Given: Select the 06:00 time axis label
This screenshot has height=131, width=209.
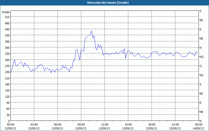Looking at the screenshot, I should click(x=57, y=125).
